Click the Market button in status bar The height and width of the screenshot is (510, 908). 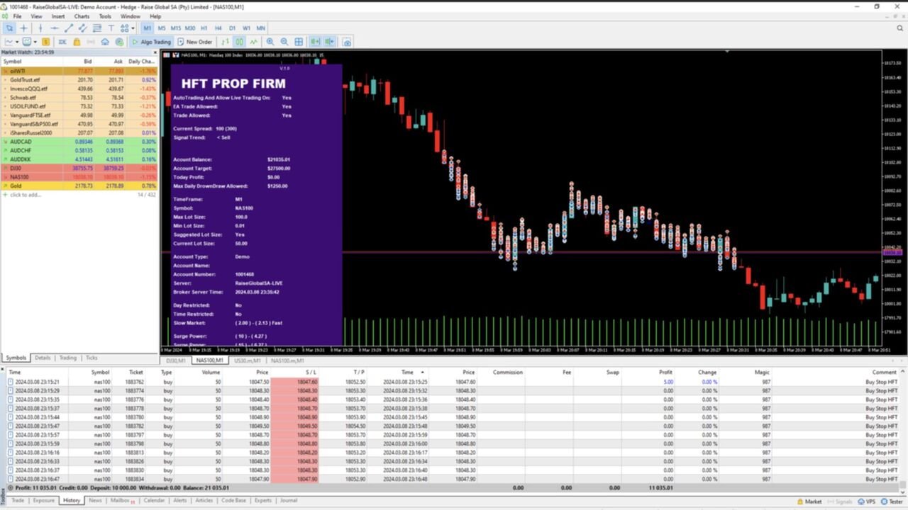click(809, 501)
